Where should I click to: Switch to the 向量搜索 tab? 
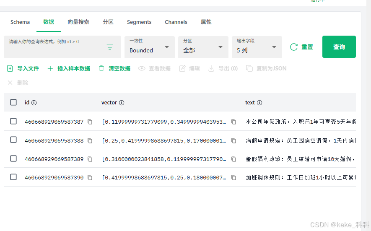click(x=78, y=22)
